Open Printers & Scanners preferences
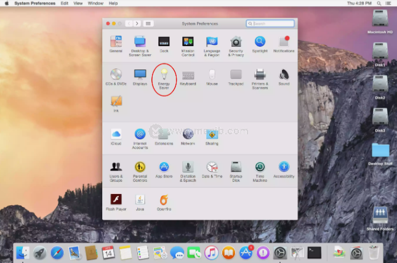Screen dimensions: 397x263 [260, 79]
